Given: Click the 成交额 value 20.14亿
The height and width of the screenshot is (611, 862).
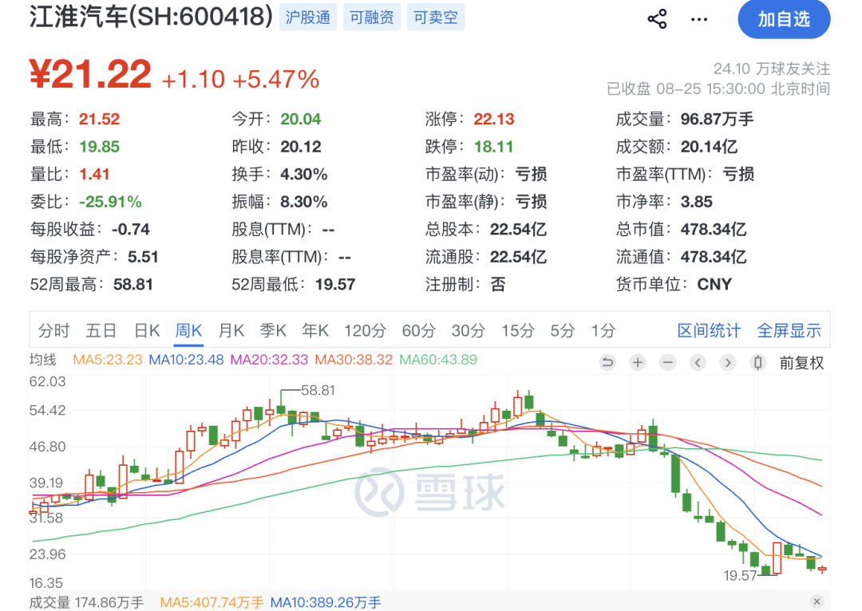Looking at the screenshot, I should pyautogui.click(x=710, y=147).
